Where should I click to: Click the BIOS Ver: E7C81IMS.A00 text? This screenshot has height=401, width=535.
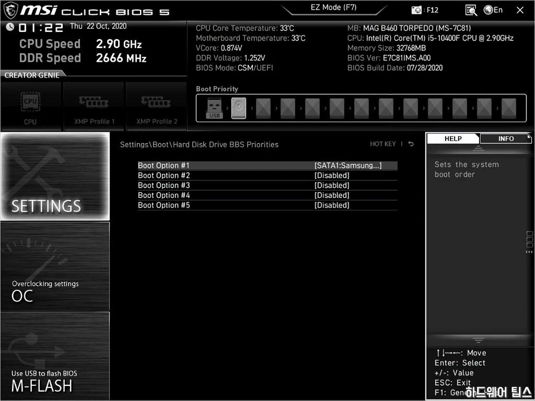point(389,58)
